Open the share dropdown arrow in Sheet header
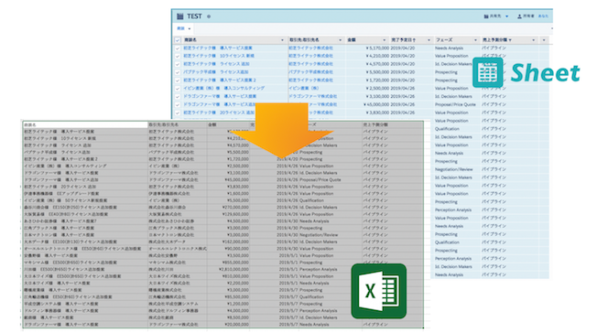Image resolution: width=597 pixels, height=333 pixels. (x=506, y=16)
